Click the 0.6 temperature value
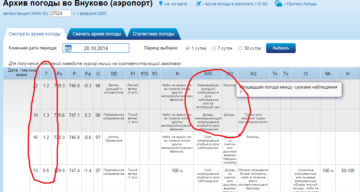Screen dimensions: 360x192 pyautogui.click(x=46, y=171)
